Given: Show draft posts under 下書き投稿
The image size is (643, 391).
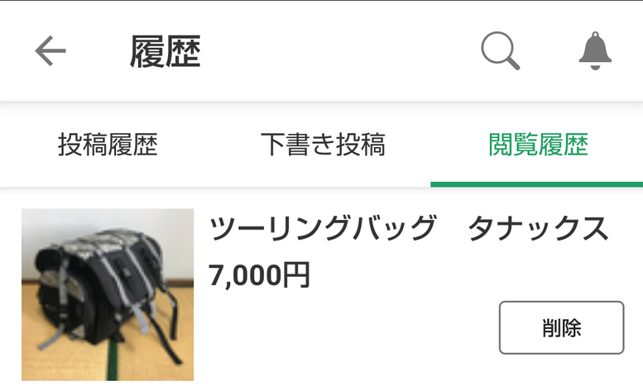Looking at the screenshot, I should (323, 145).
